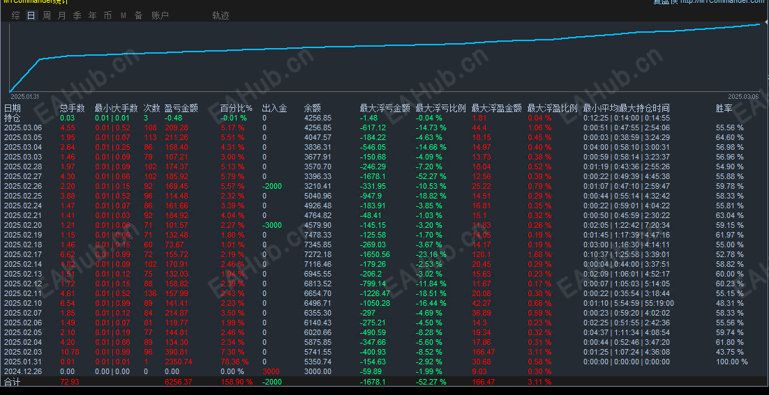Screen dimensions: 769x395
Task: Click the withdrawal value -3000
Action: (272, 225)
